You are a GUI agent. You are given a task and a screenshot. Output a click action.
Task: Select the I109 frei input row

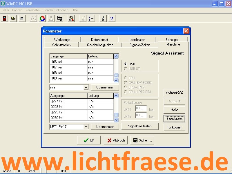82,78
